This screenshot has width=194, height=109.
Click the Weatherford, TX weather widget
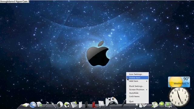coord(179,82)
